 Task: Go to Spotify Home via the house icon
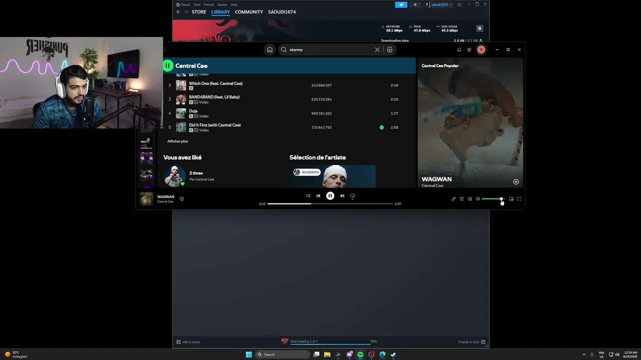tap(270, 49)
